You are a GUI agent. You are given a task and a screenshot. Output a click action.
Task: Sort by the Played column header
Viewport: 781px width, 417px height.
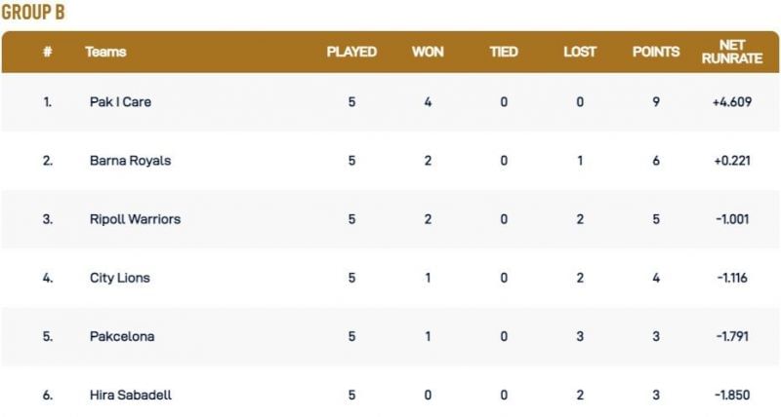(351, 52)
